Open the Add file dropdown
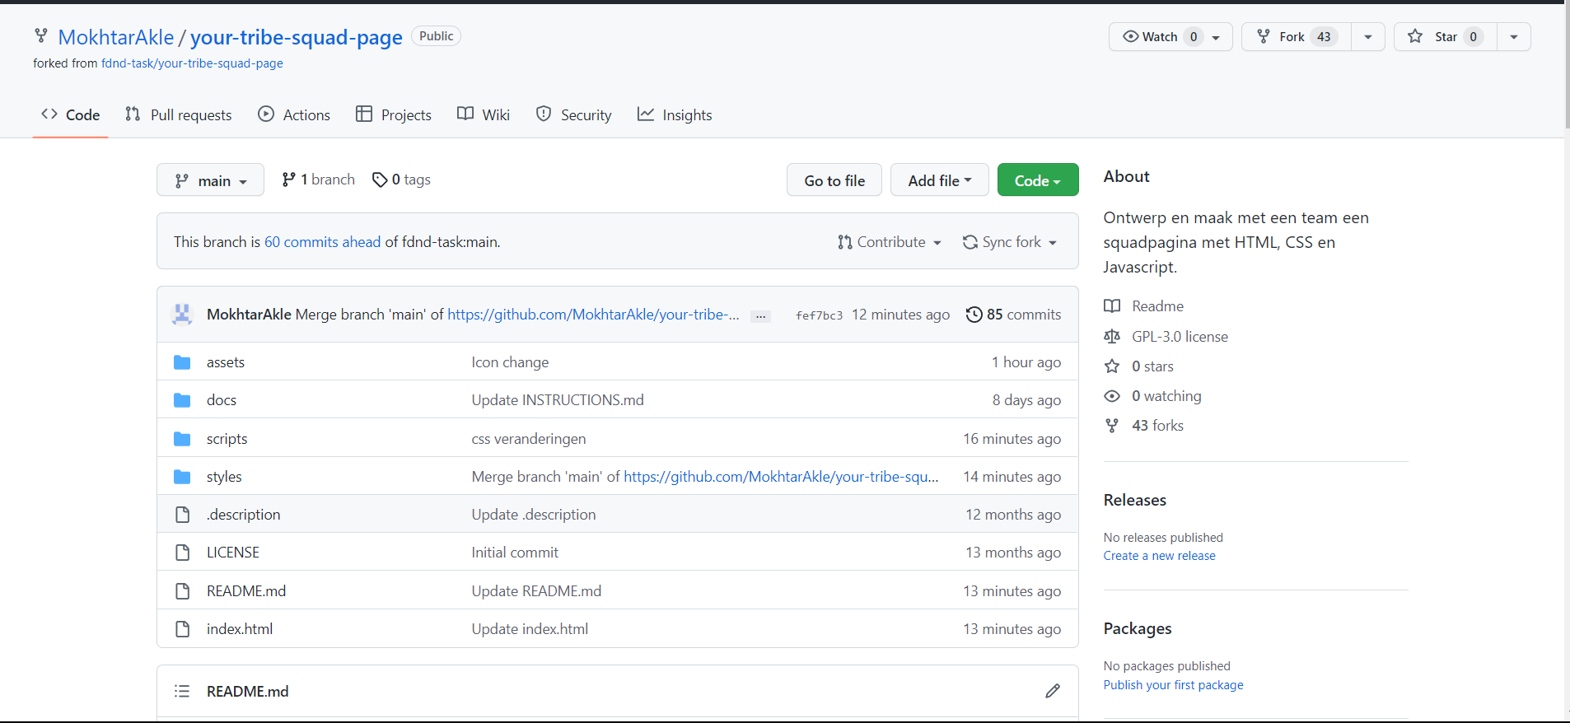Screen dimensions: 1570x723 (939, 180)
